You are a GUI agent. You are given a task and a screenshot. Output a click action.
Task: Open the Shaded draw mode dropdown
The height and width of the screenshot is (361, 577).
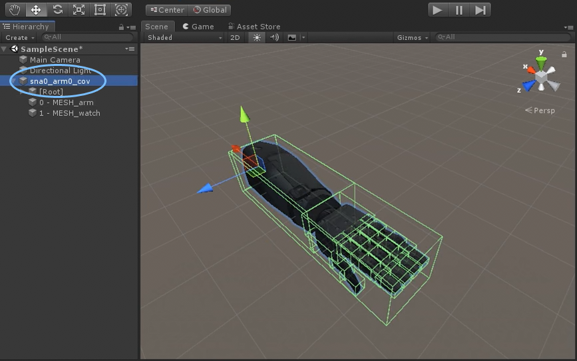tap(184, 37)
